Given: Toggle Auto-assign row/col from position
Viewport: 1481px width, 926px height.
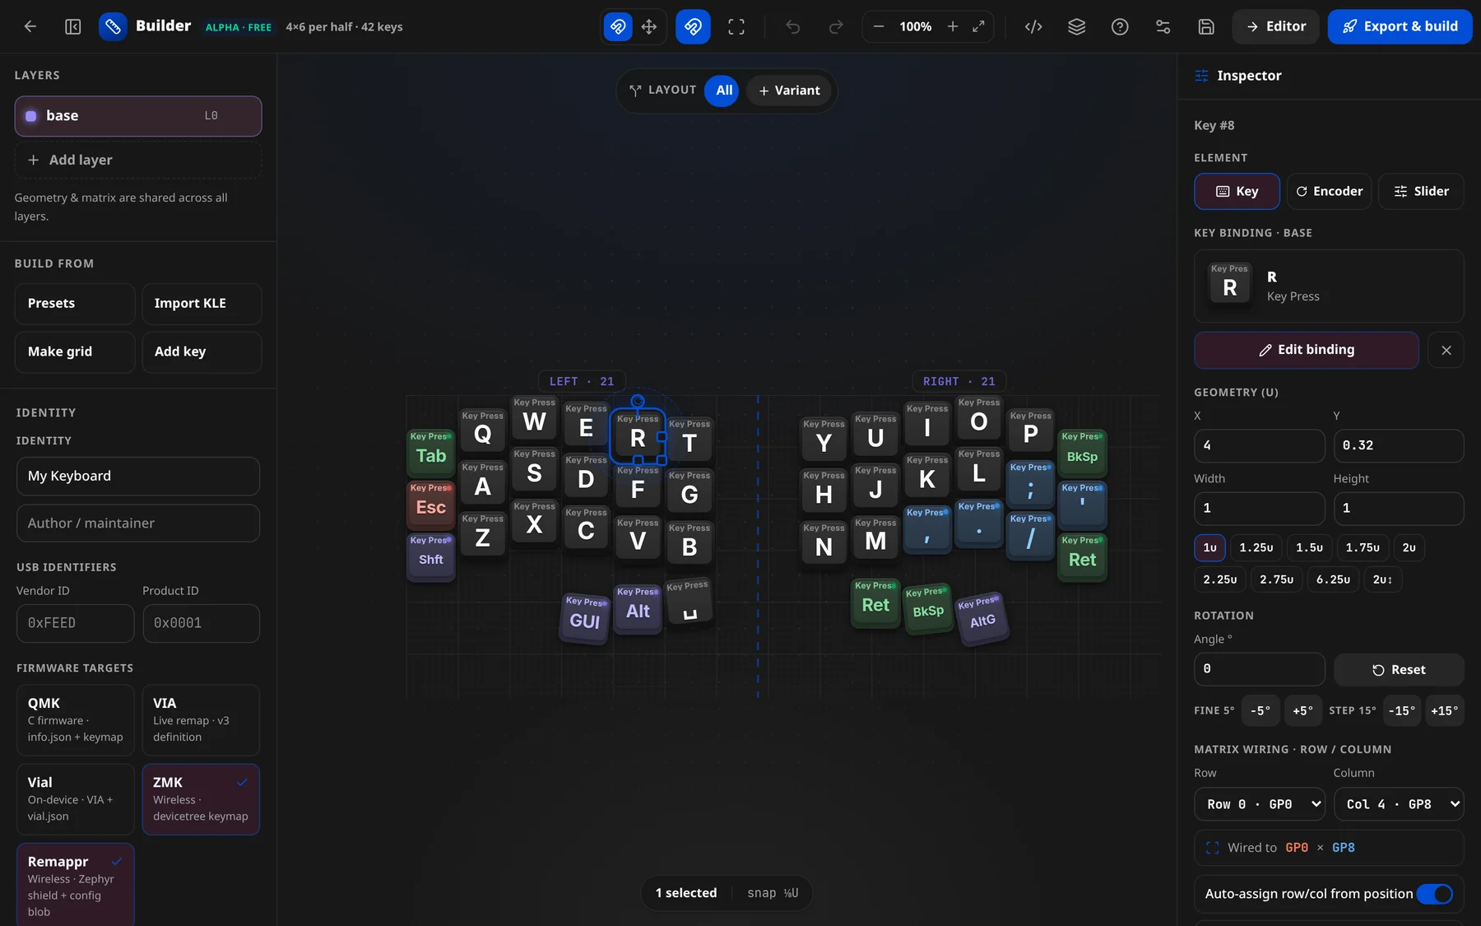Looking at the screenshot, I should point(1434,894).
